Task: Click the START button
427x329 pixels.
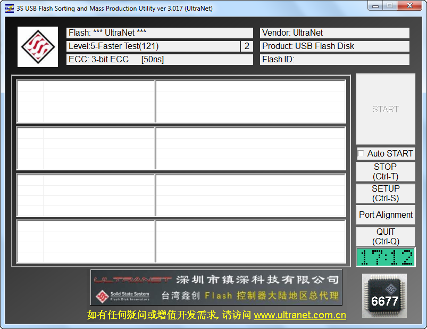Action: (x=386, y=109)
